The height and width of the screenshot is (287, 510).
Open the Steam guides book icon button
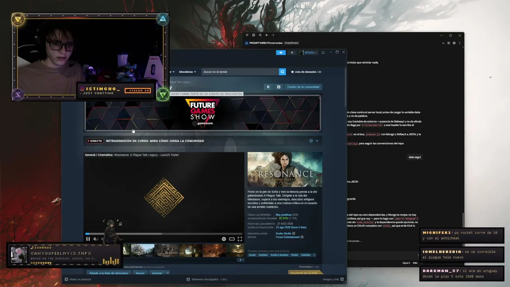click(268, 87)
